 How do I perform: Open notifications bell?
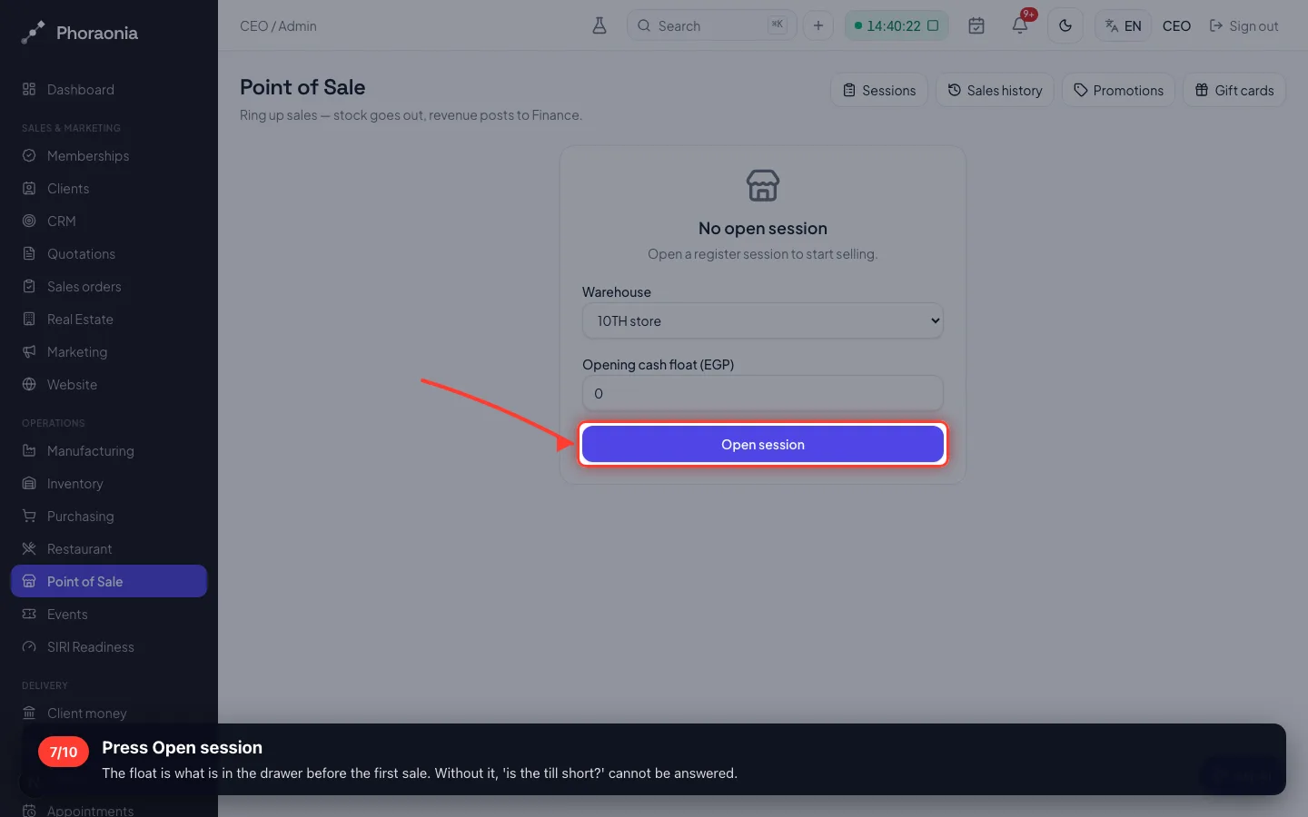click(x=1020, y=25)
